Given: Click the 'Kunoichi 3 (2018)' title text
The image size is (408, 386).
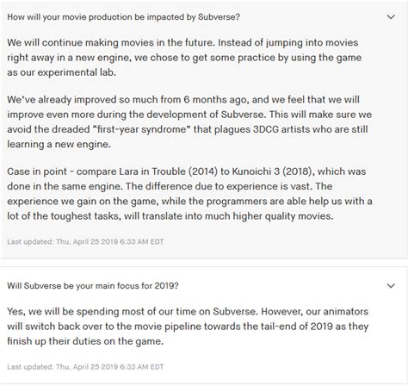Looking at the screenshot, I should click(x=272, y=171).
